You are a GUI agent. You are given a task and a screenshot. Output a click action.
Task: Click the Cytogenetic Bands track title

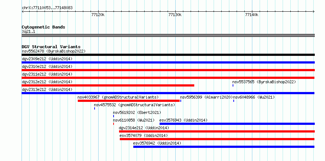coord(43,27)
